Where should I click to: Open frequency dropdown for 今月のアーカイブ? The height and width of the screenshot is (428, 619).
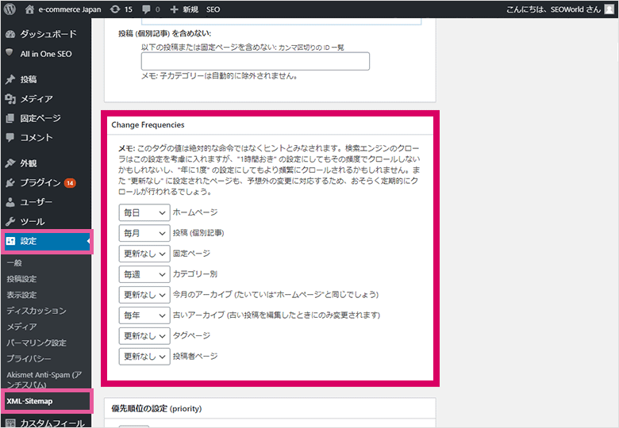pyautogui.click(x=144, y=295)
